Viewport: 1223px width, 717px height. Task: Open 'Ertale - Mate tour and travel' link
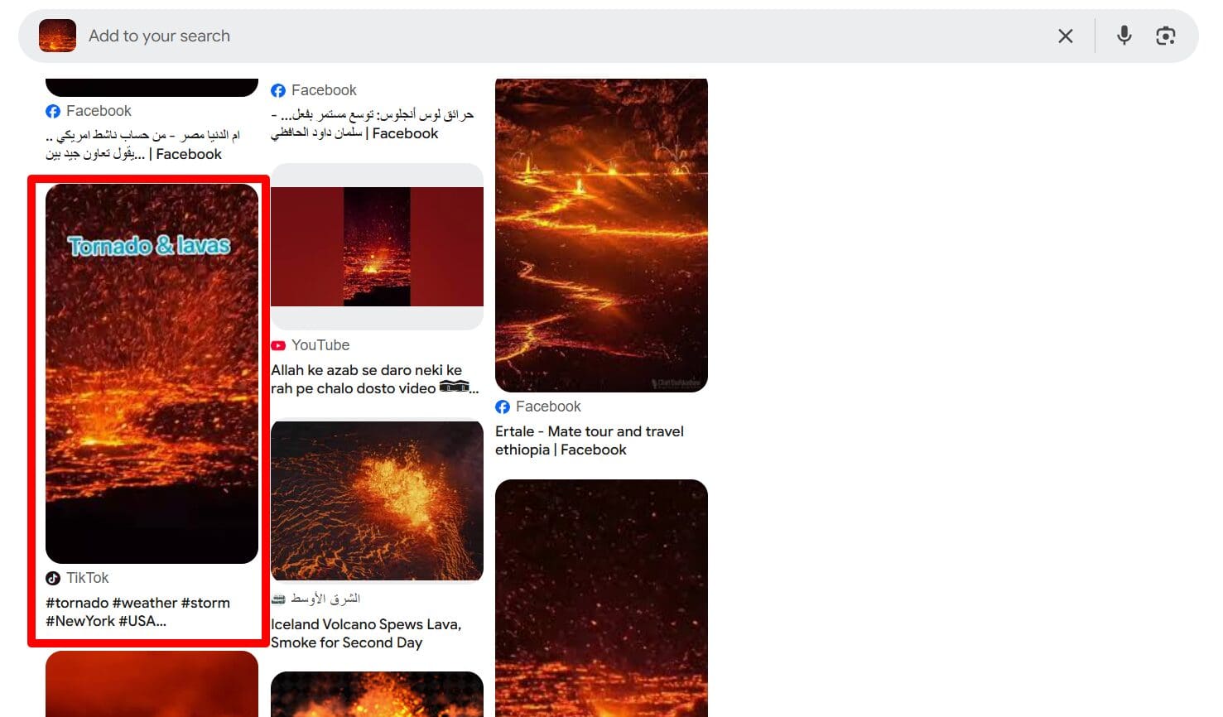click(590, 440)
